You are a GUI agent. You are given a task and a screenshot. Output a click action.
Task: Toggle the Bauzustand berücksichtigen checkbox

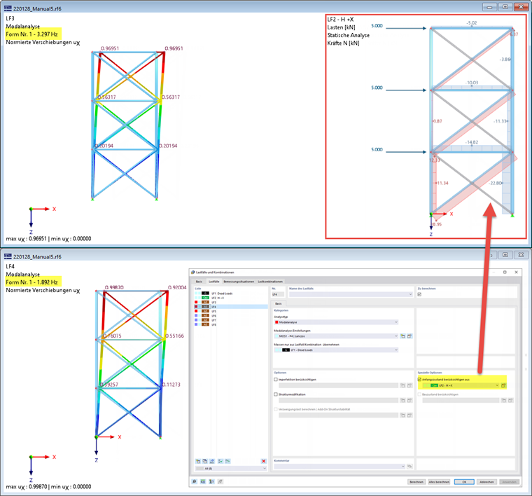[420, 394]
